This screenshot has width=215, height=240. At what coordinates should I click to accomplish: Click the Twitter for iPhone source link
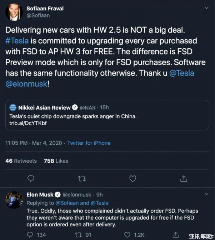[x=89, y=143]
